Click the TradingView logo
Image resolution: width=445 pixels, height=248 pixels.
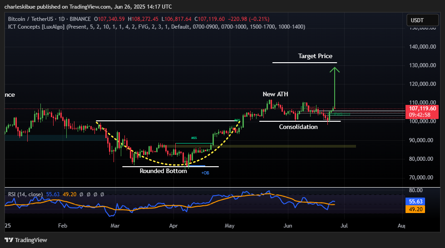click(x=26, y=240)
